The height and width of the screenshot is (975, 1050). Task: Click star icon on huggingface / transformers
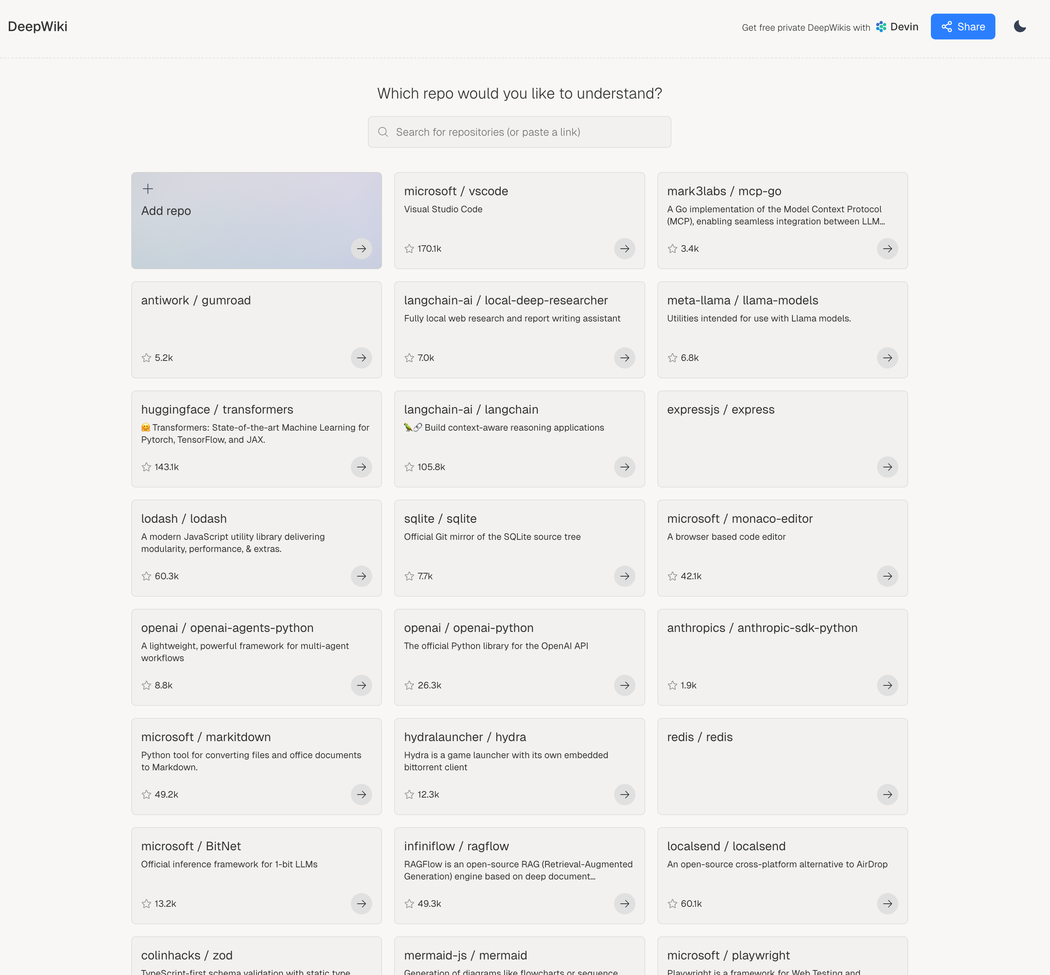146,467
